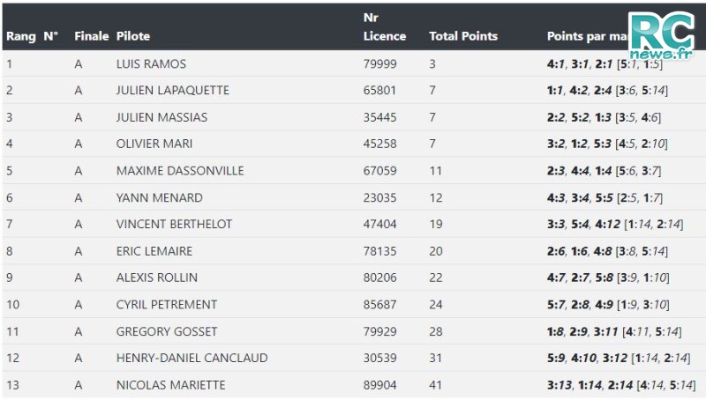
Task: Click the Finale column header
Action: pyautogui.click(x=92, y=36)
